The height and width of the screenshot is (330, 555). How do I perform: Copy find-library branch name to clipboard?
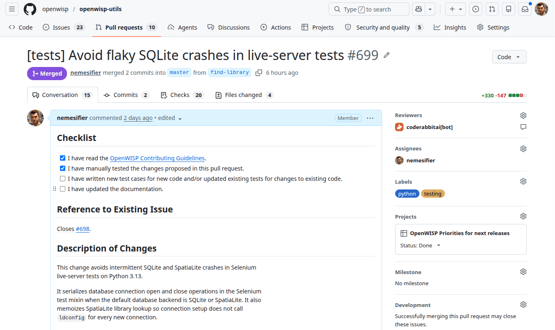point(259,73)
